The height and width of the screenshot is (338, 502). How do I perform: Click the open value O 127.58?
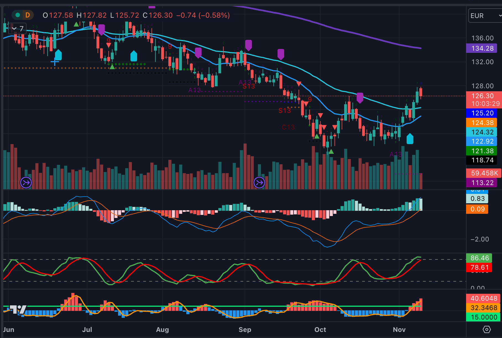point(58,15)
